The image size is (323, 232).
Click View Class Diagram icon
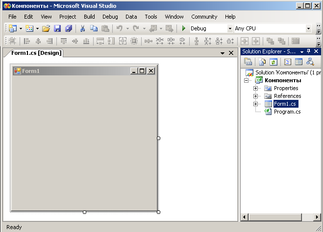click(x=310, y=62)
